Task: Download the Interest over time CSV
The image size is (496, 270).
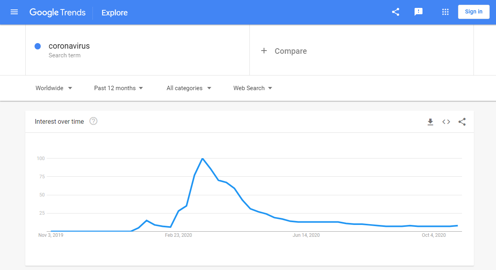Action: 430,122
